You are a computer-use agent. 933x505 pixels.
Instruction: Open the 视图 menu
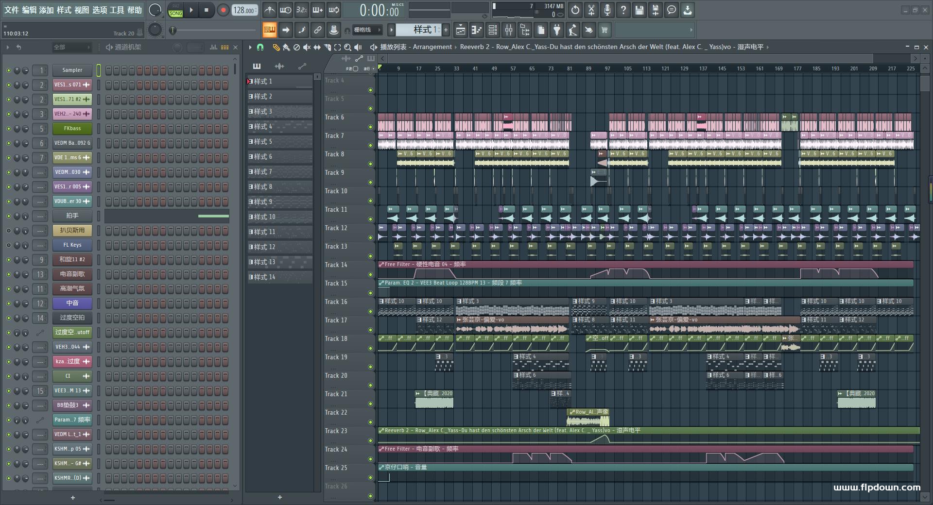coord(82,10)
